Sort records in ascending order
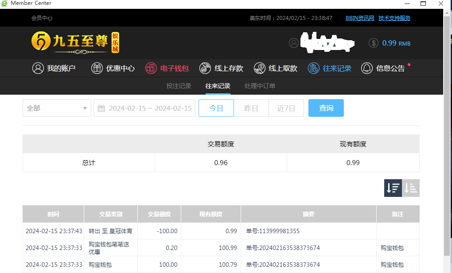 click(411, 188)
